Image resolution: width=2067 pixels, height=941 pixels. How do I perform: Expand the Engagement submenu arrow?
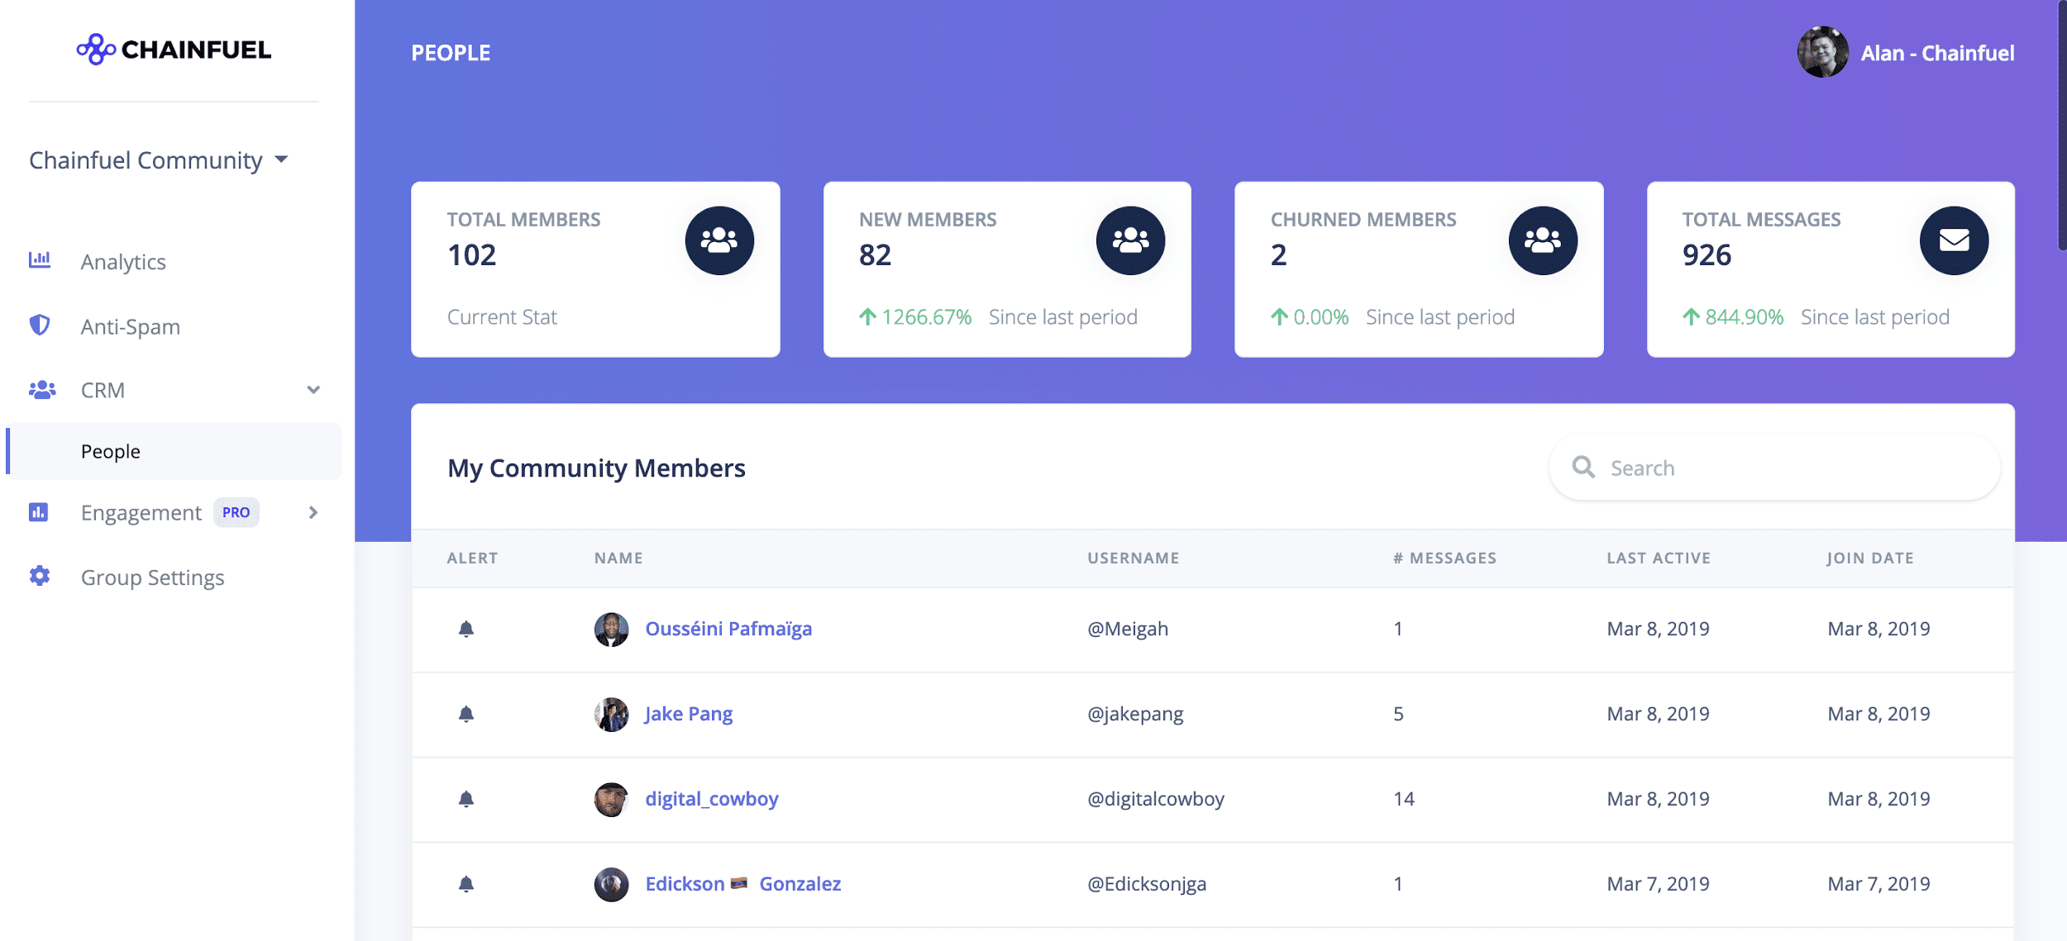click(313, 512)
